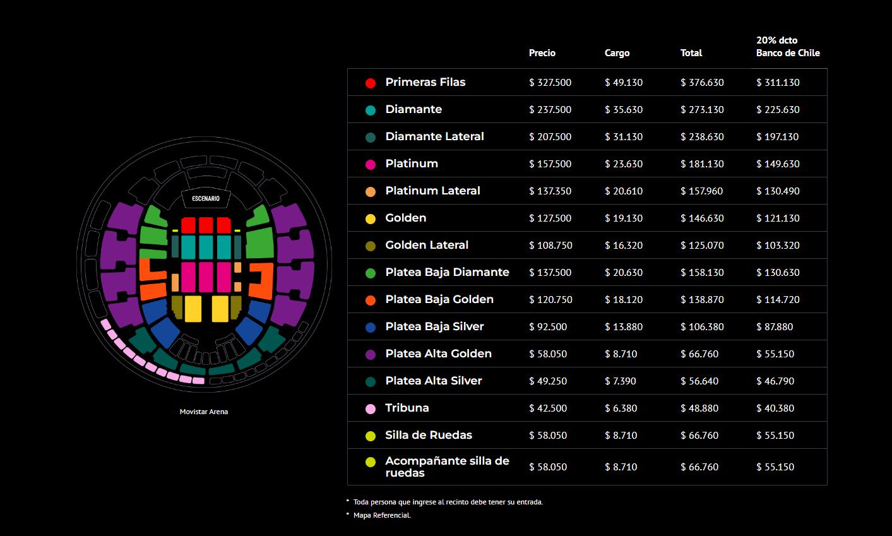Click the yellow Golden legend dot
Image resolution: width=892 pixels, height=536 pixels.
tap(371, 218)
